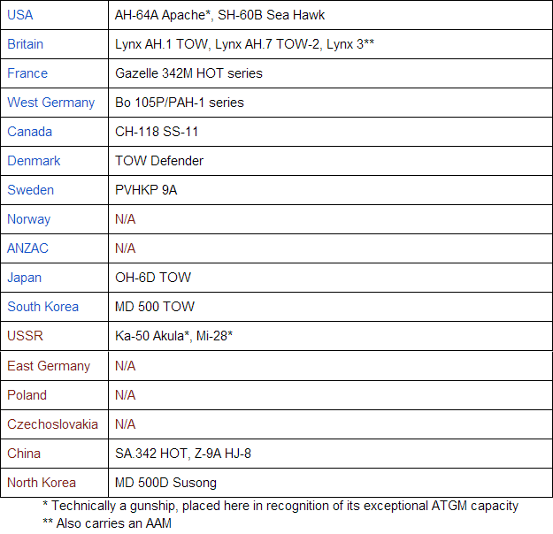553x534 pixels.
Task: Click the China link
Action: click(24, 454)
